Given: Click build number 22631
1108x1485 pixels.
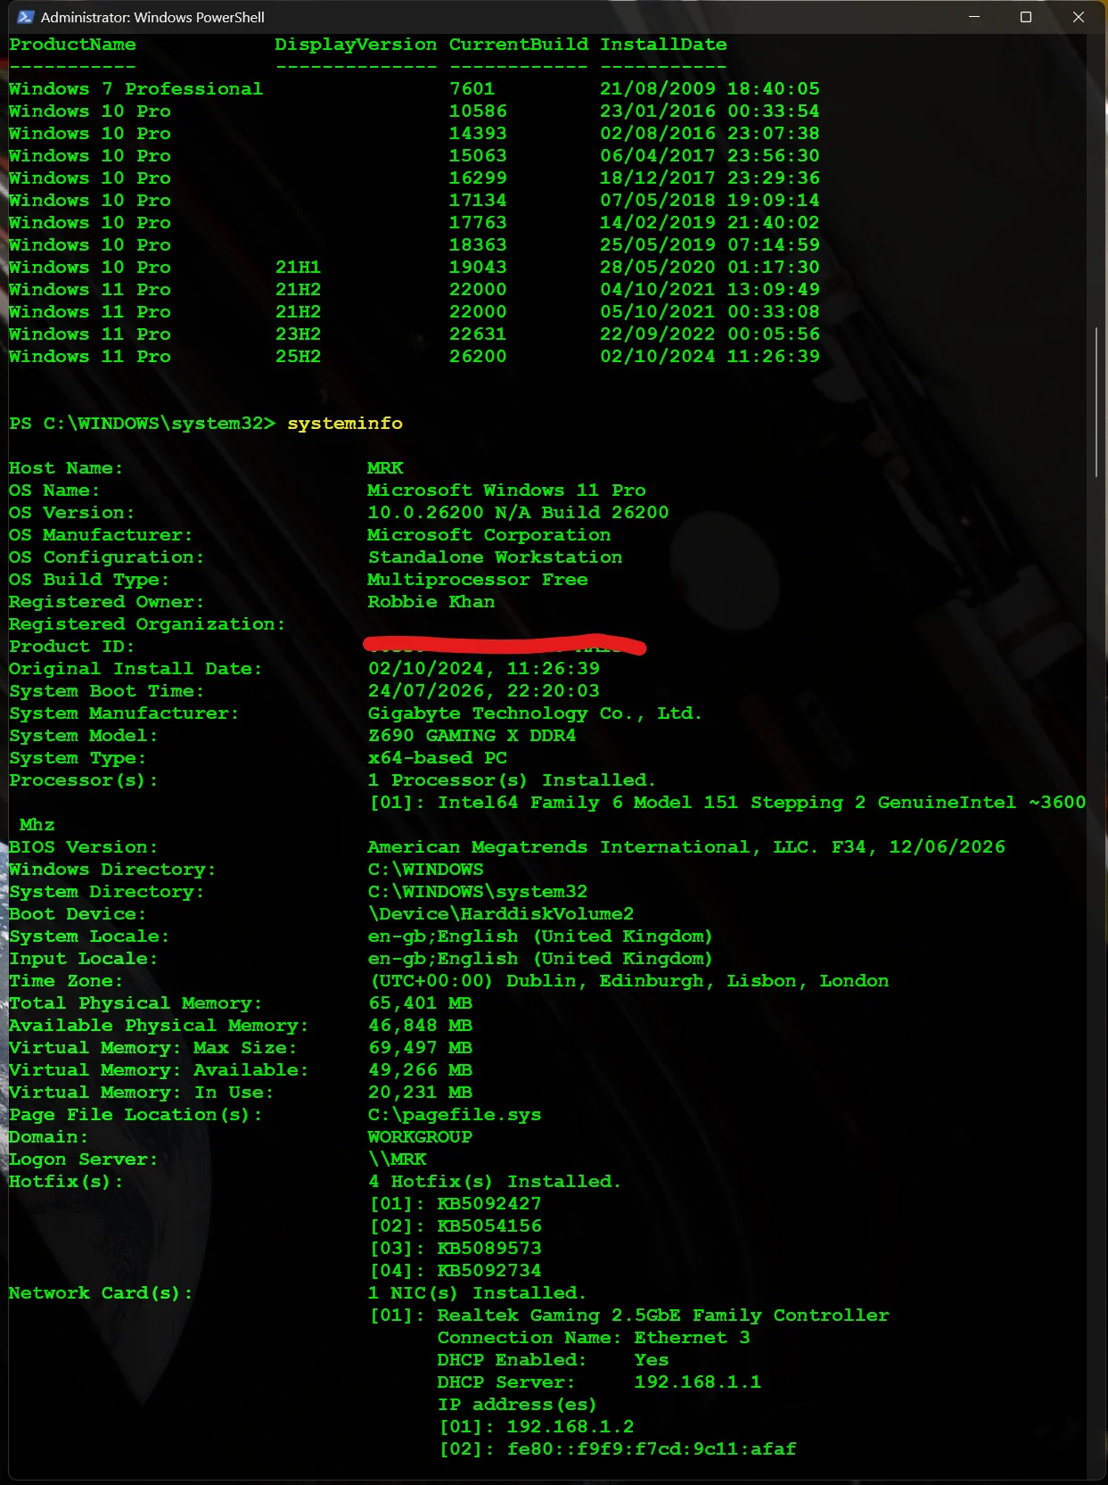Looking at the screenshot, I should (x=478, y=334).
